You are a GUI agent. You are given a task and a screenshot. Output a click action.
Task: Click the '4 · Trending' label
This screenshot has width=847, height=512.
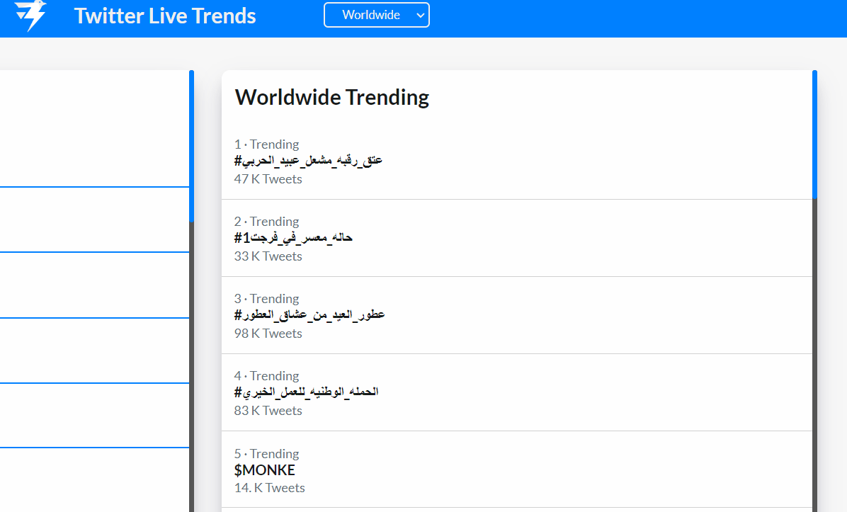point(266,376)
